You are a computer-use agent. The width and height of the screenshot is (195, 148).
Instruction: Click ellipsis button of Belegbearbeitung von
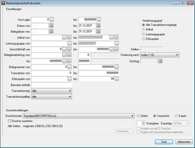[x=64, y=55]
